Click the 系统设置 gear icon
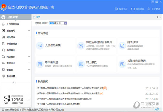Image resolution: width=163 pixels, height=112 pixels. pos(3,76)
